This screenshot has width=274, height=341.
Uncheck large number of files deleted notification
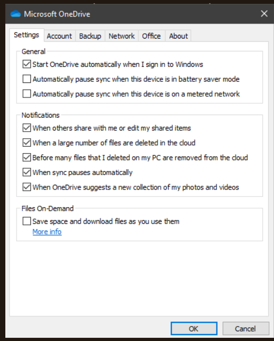point(27,143)
